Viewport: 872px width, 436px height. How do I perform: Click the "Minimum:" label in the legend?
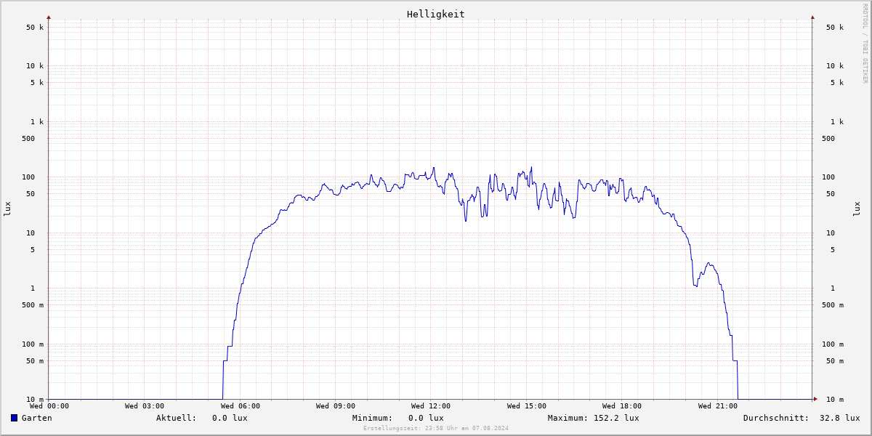[x=373, y=418]
